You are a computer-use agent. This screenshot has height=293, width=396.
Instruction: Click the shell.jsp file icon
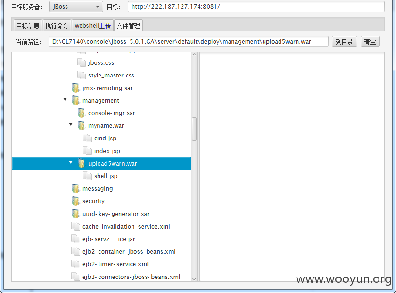87,176
